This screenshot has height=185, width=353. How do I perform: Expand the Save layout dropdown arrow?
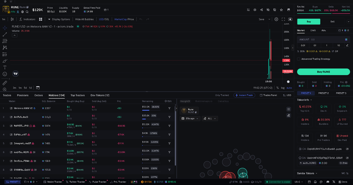[269, 19]
